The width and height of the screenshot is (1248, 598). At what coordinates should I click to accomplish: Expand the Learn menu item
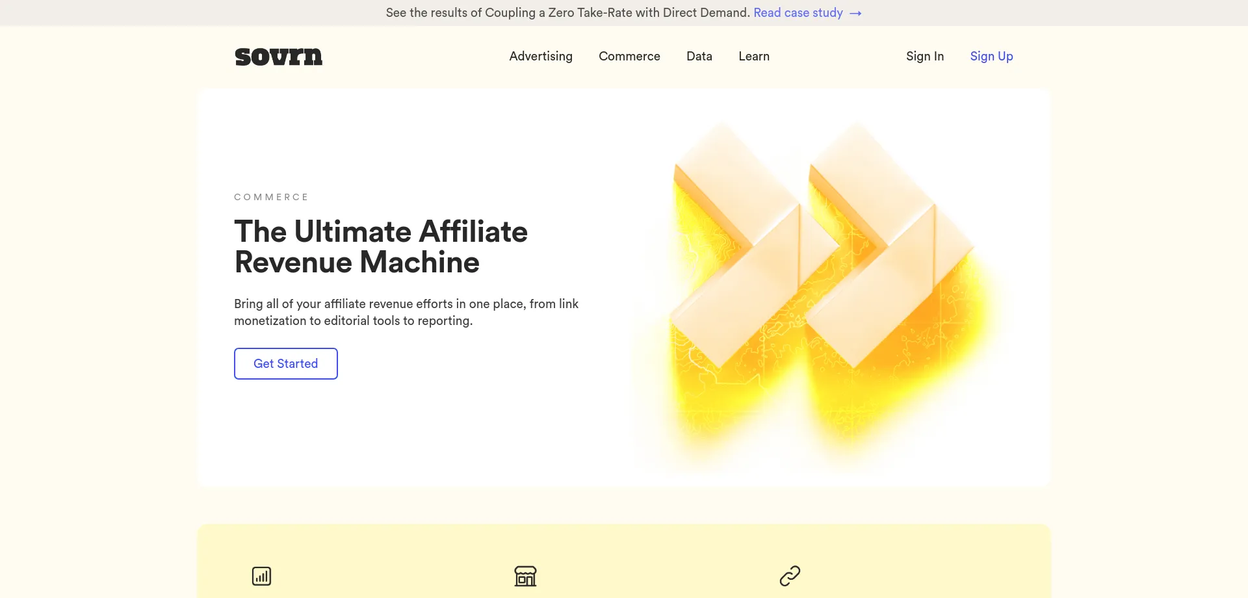click(754, 57)
